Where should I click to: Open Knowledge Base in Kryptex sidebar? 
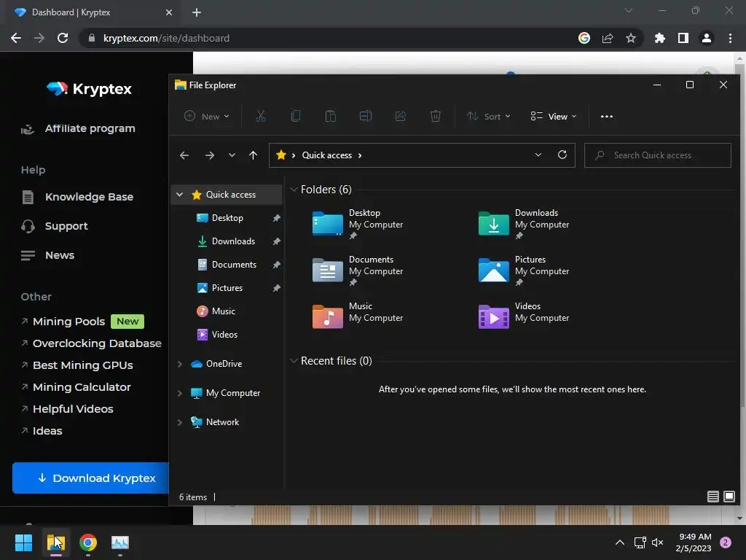click(x=89, y=197)
